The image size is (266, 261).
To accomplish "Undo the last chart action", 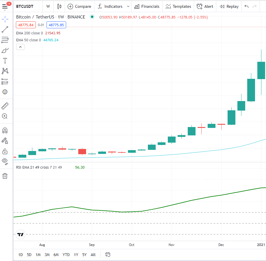I will point(246,6).
